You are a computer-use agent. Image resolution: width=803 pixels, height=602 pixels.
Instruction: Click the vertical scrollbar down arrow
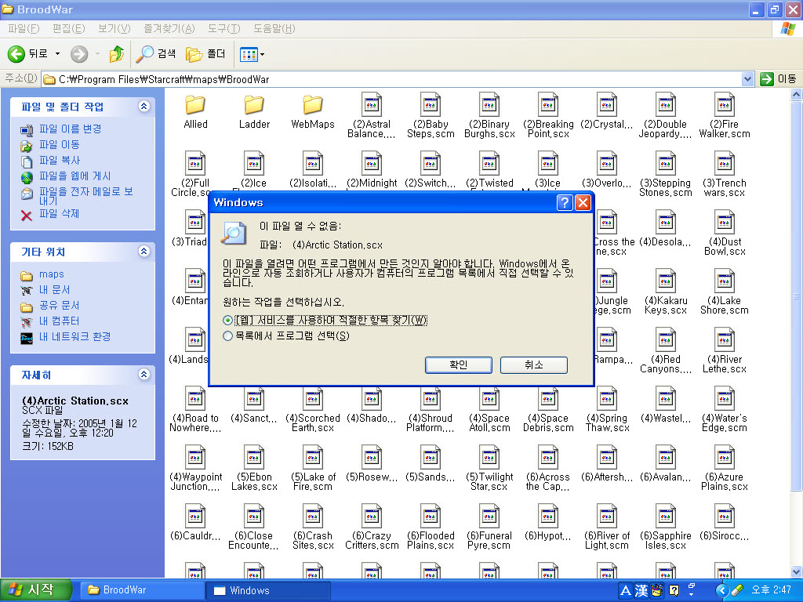[x=797, y=571]
